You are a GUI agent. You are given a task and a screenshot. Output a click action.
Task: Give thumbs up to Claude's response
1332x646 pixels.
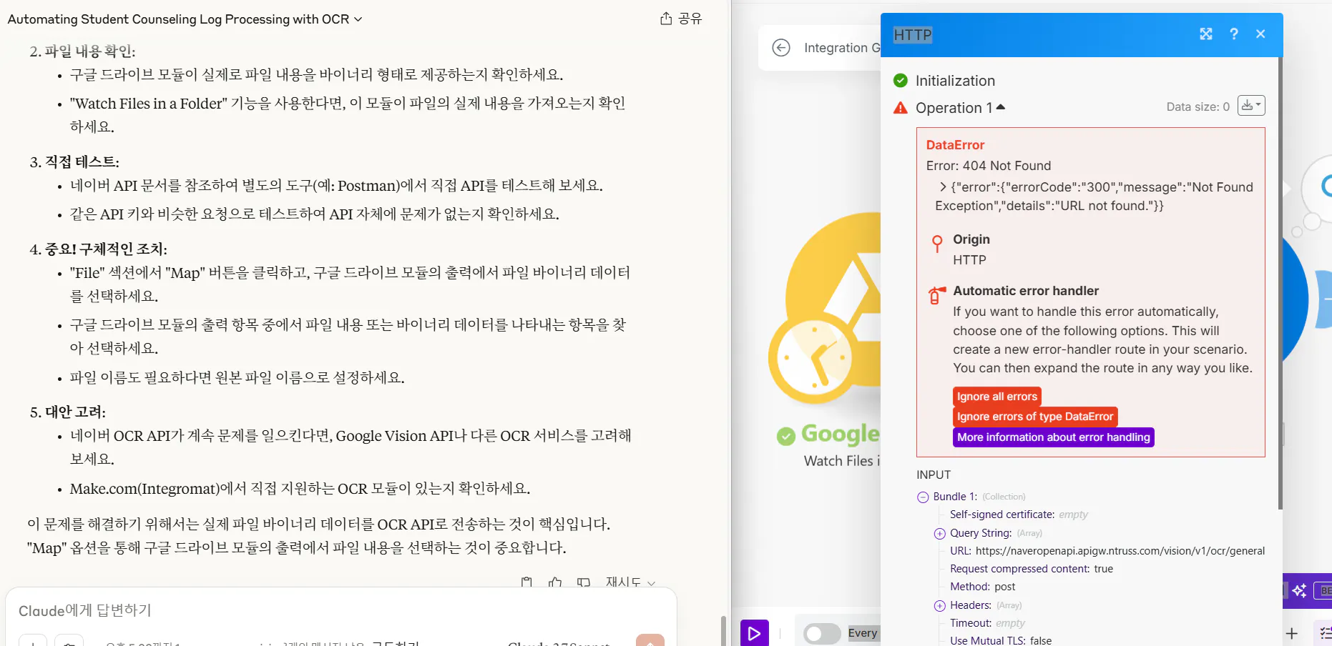click(555, 582)
